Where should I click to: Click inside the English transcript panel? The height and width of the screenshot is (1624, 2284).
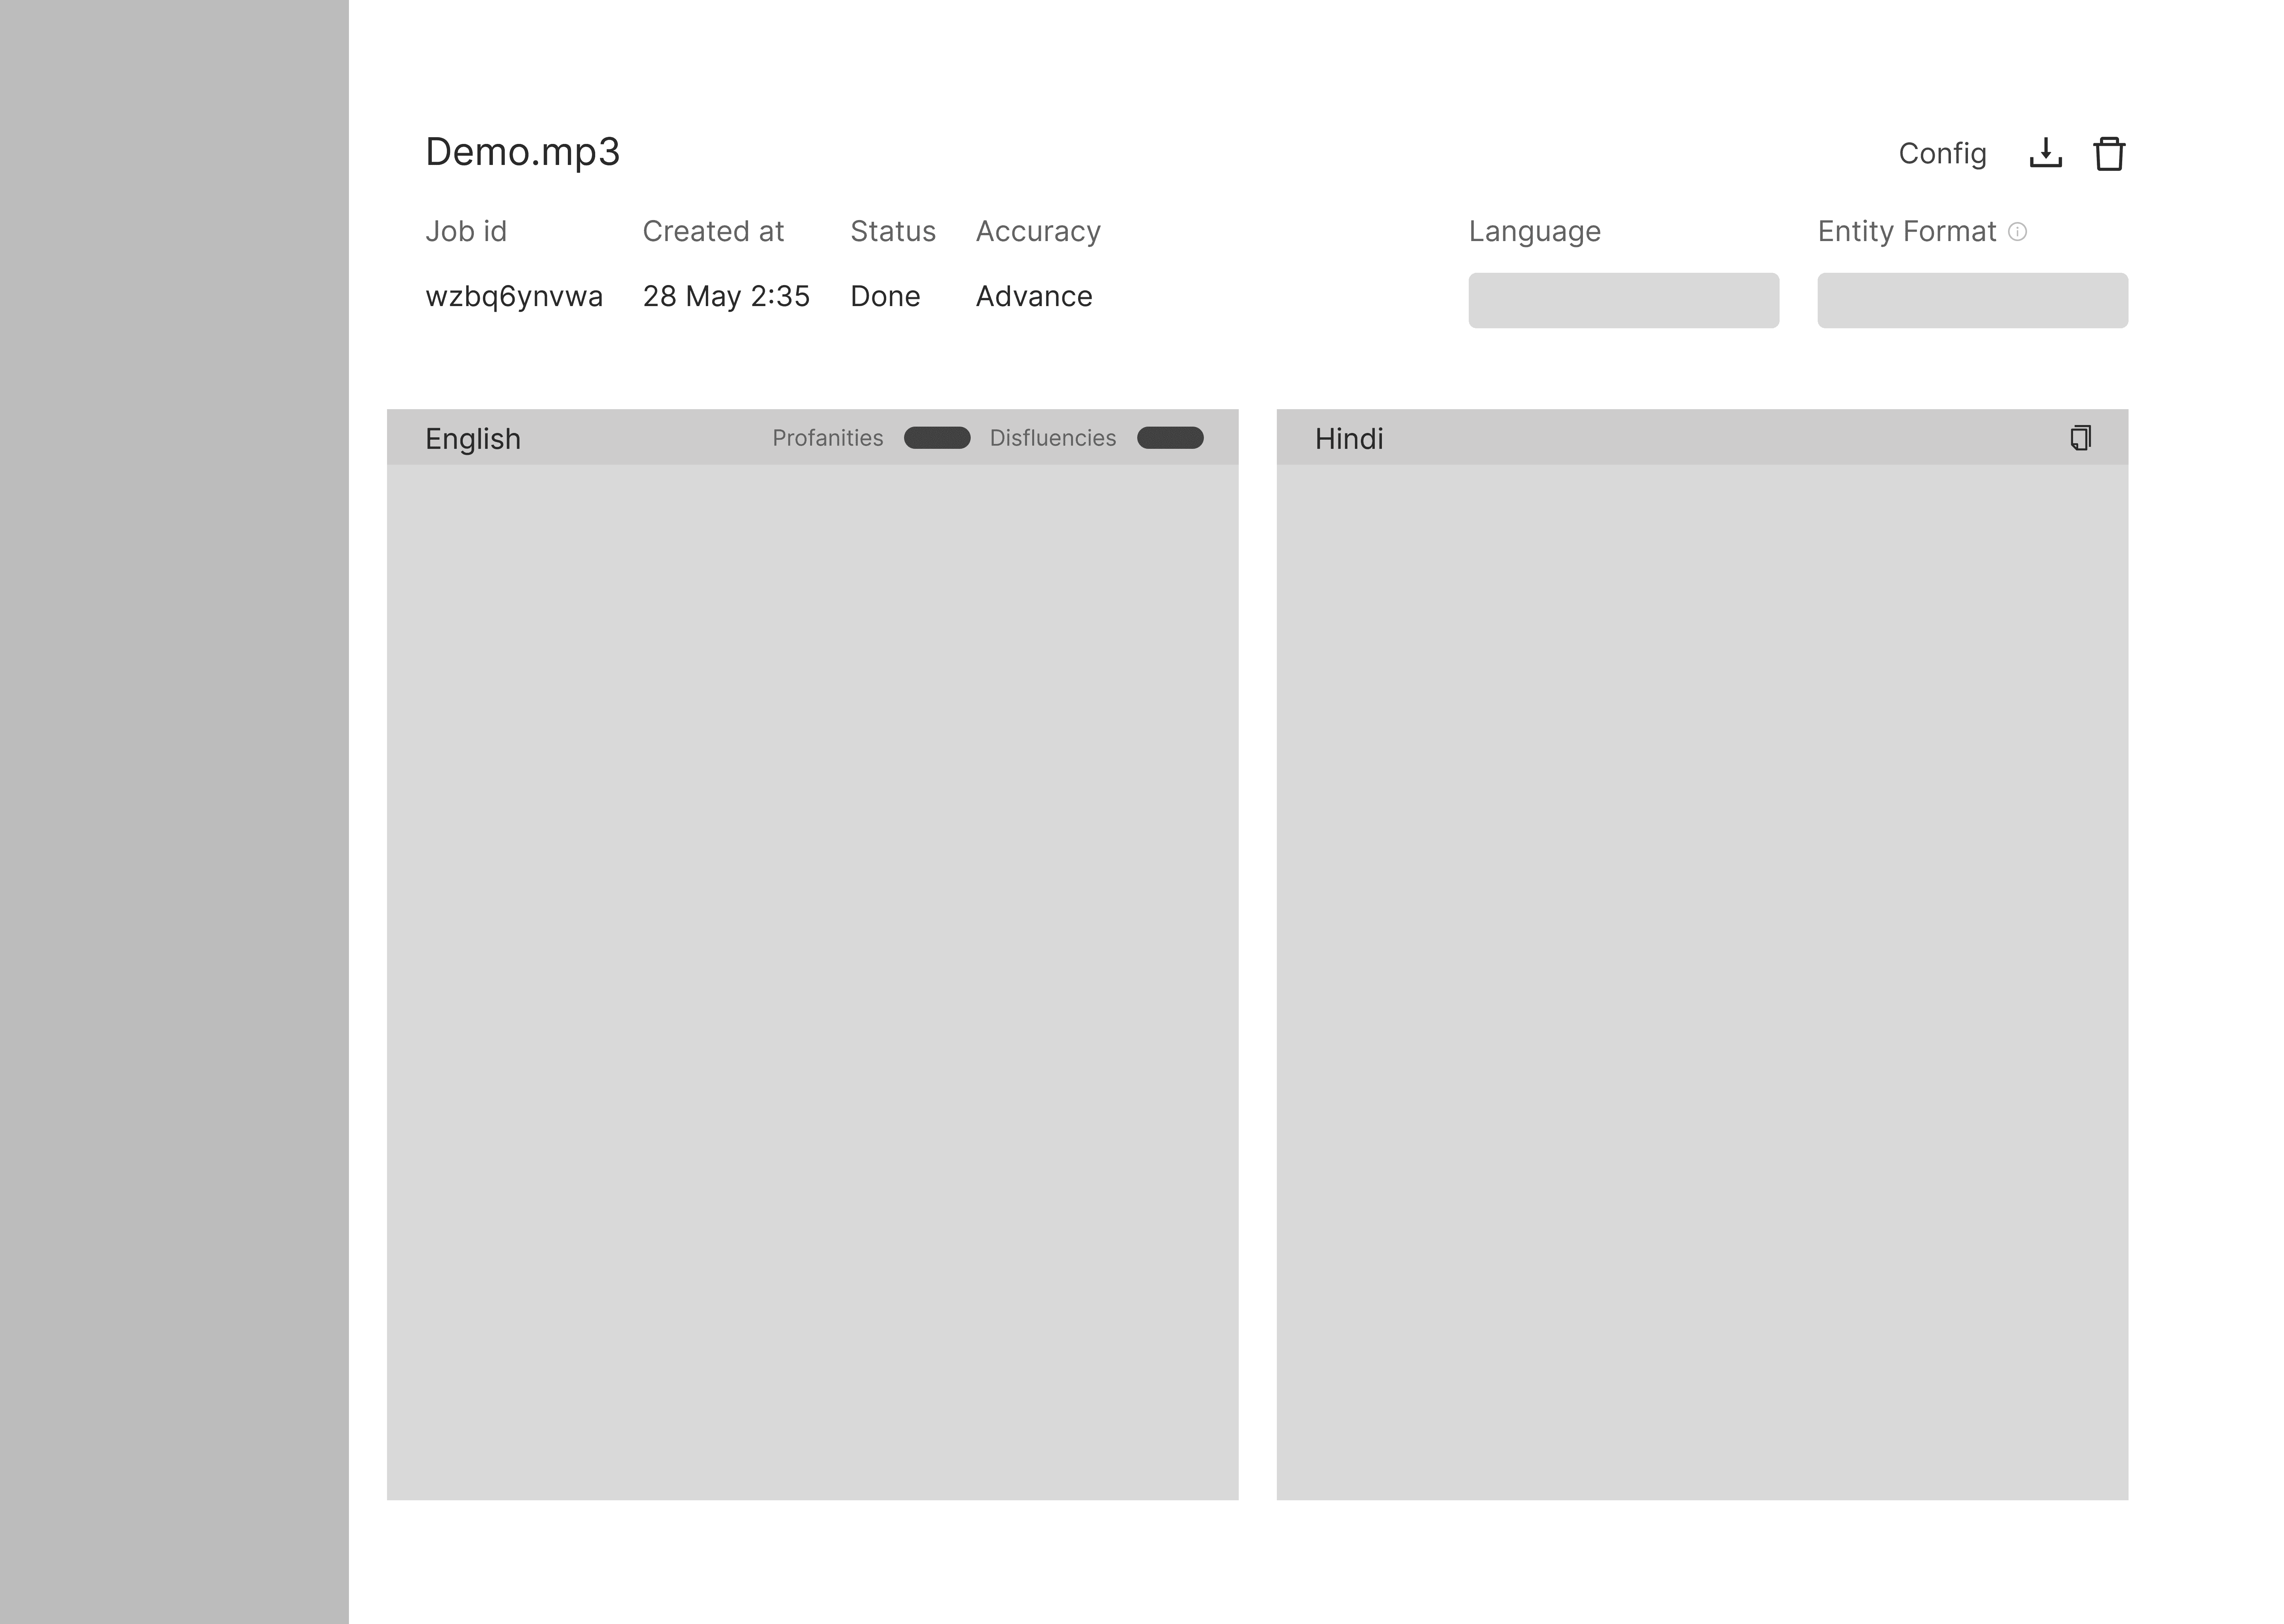click(812, 980)
